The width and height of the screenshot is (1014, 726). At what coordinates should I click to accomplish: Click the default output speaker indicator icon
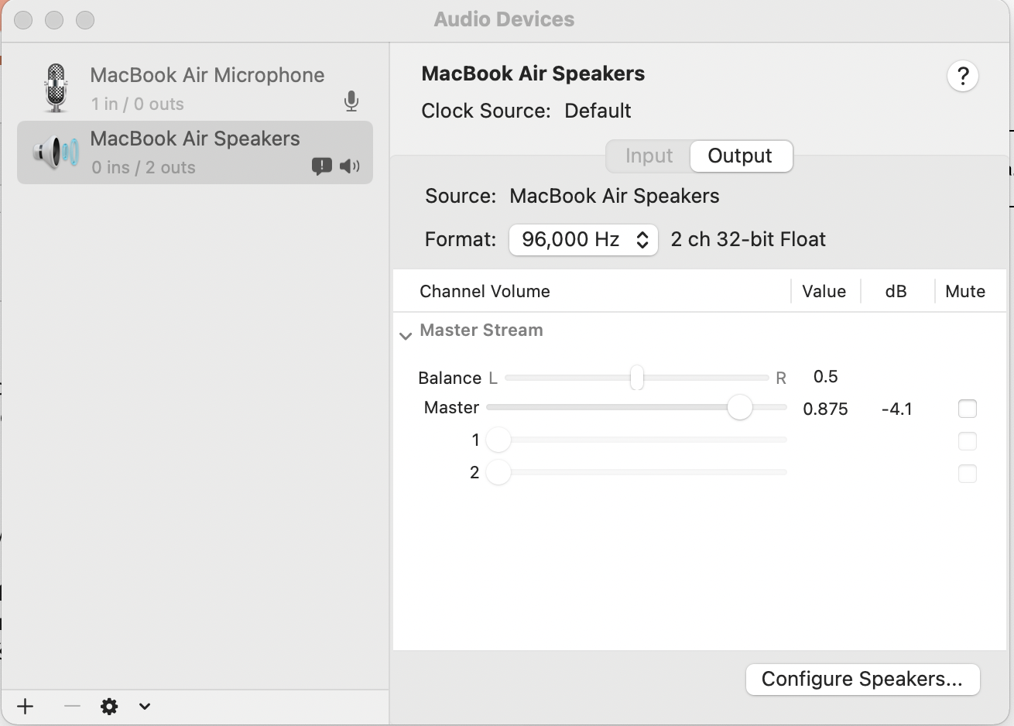point(350,166)
